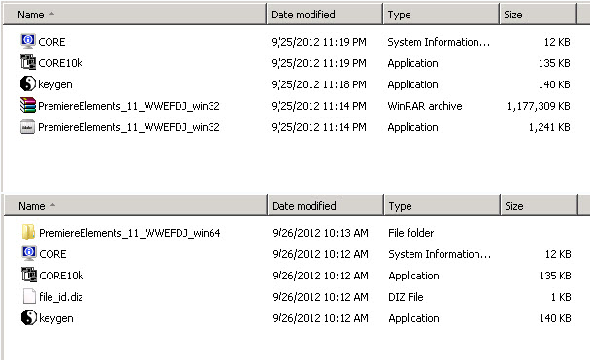Click the PremiereElements_11_WWEFDJ_win64 folder icon

coord(28,232)
